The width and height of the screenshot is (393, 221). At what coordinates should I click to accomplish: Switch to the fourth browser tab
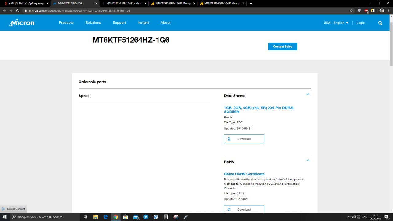point(173,3)
